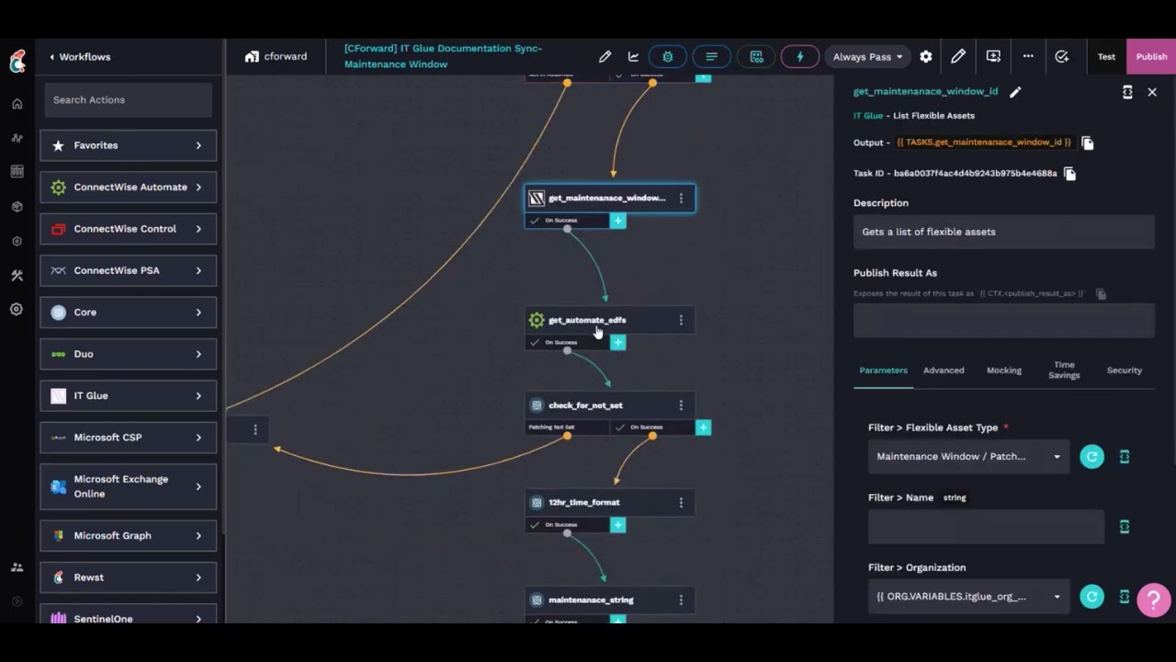Switch to the Mocking tab
Screen dimensions: 1176x662
(x=1004, y=371)
